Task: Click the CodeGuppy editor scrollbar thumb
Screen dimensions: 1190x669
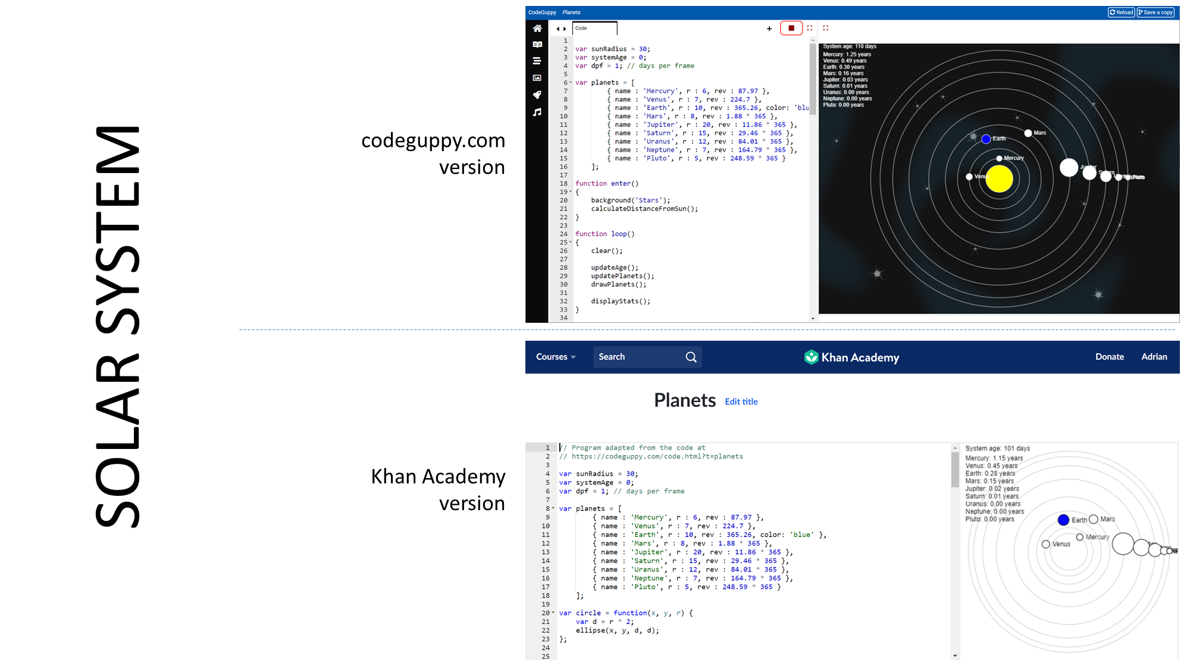Action: coord(813,79)
